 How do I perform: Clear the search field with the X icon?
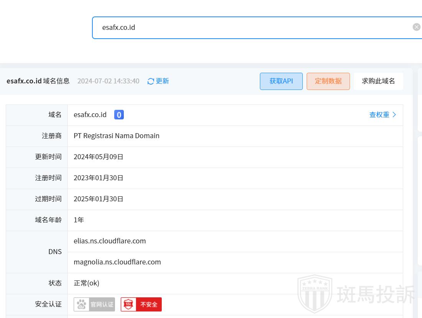pos(416,27)
